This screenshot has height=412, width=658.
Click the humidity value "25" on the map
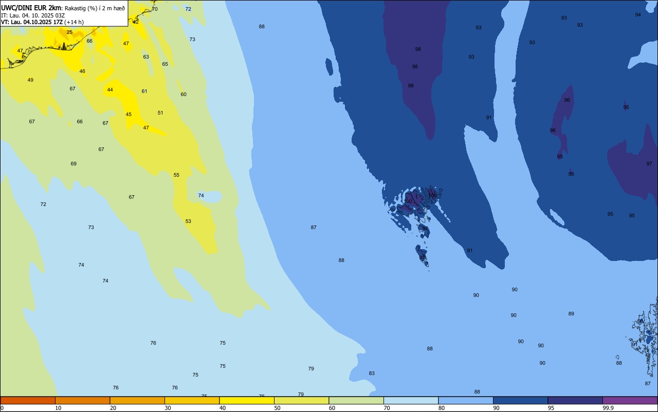pos(69,32)
